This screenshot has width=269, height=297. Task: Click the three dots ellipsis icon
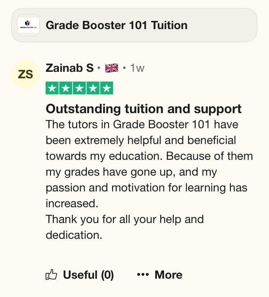point(143,275)
